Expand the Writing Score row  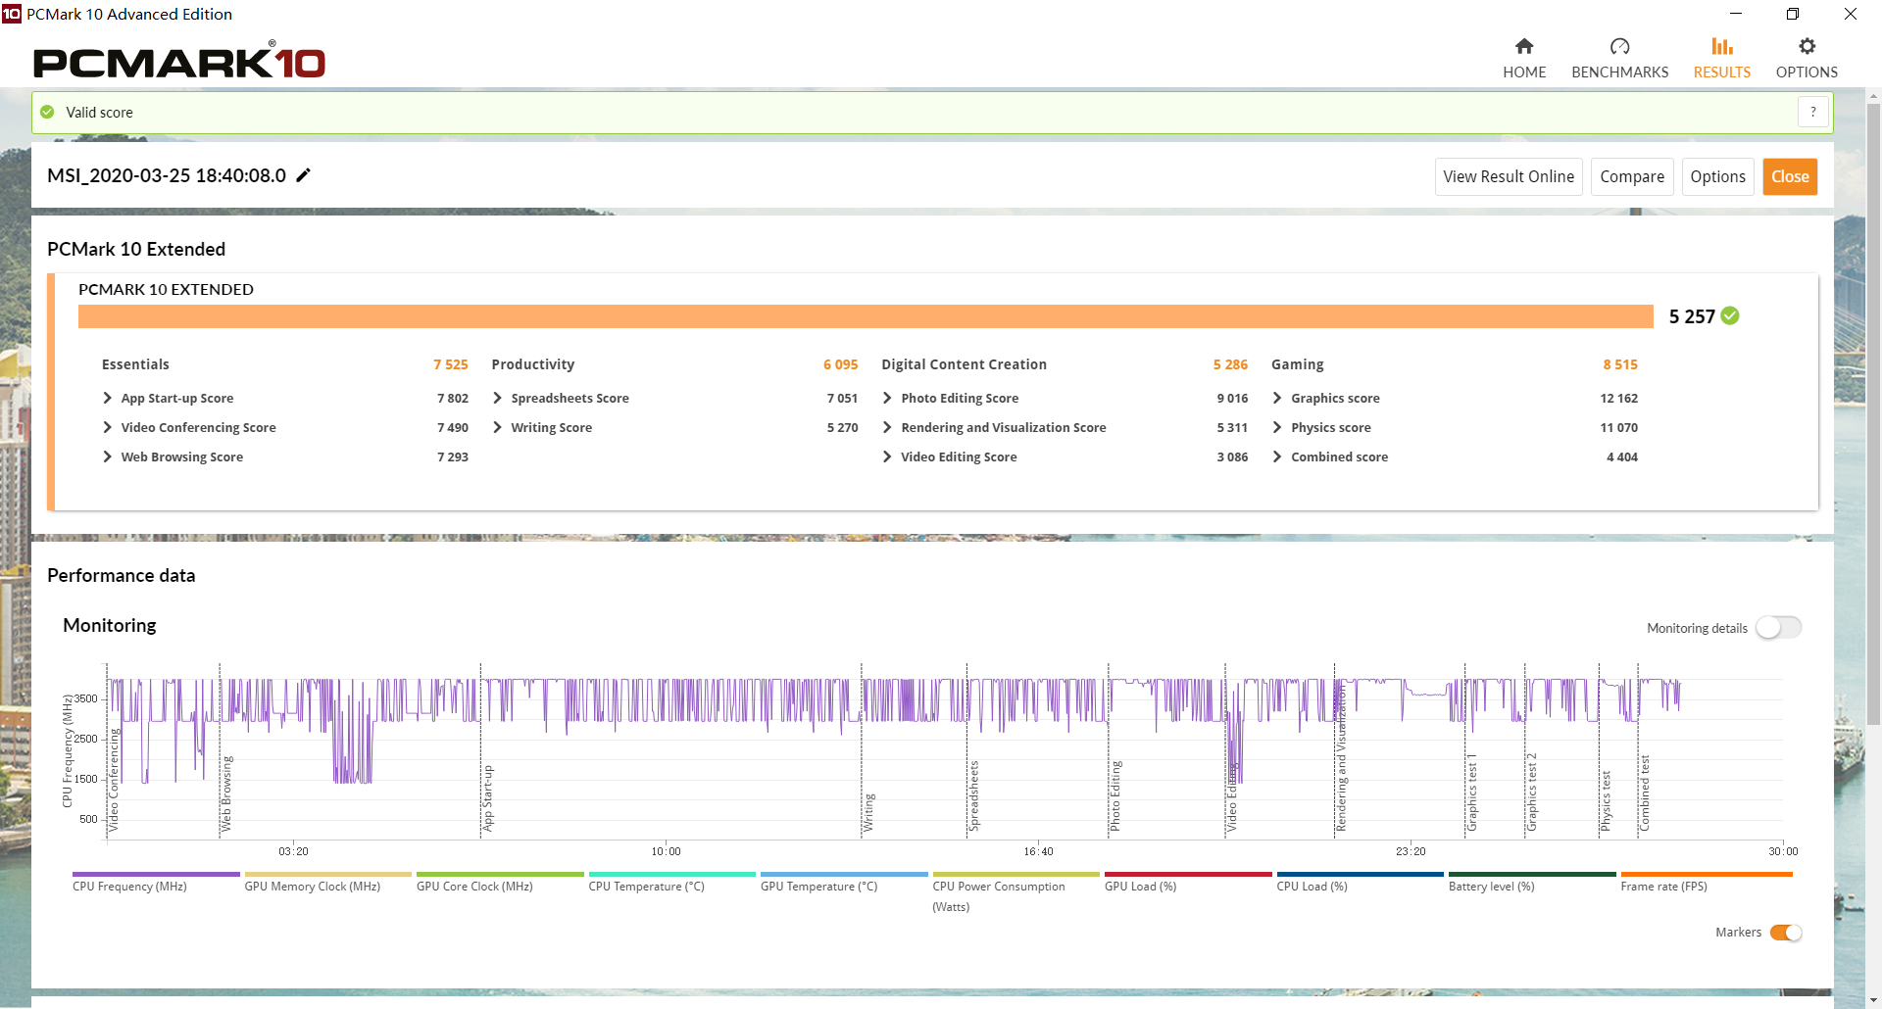498,427
